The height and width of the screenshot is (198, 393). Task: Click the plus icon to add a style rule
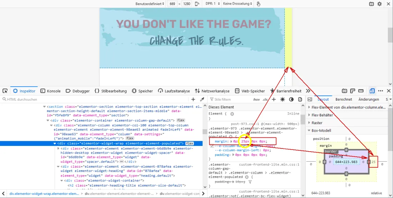[274, 100]
